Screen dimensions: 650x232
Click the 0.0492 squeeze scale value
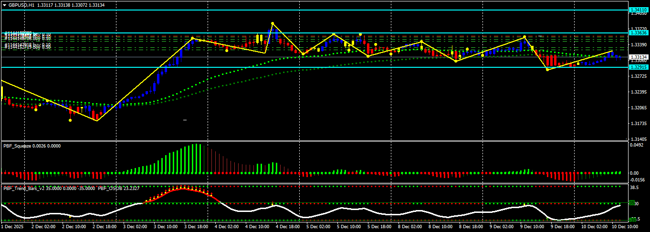[x=637, y=146]
